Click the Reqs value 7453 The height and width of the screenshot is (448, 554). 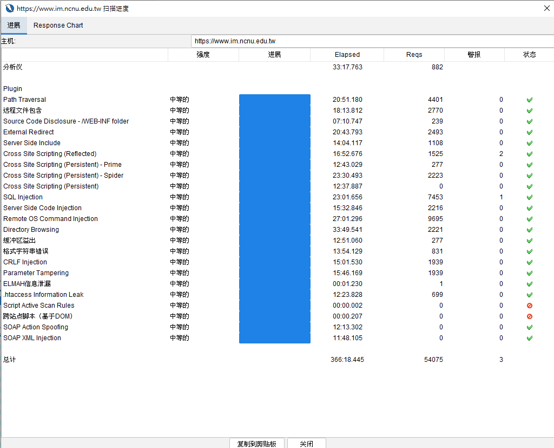click(436, 197)
